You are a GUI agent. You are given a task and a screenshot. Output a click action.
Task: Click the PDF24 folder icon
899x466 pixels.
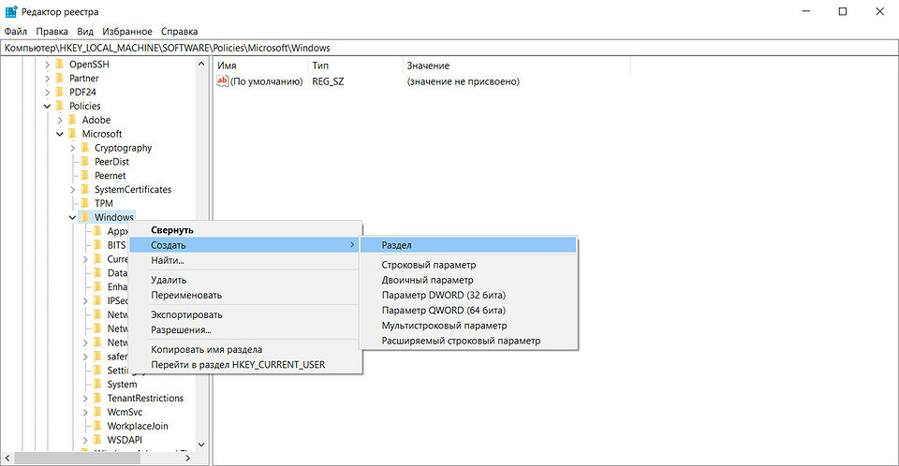(x=60, y=93)
